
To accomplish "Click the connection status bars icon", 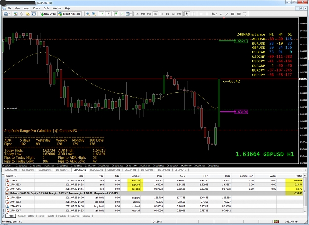I will pos(276,222).
